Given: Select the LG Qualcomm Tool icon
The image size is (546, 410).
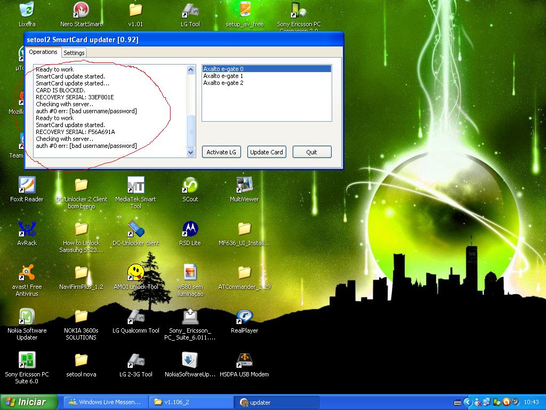Looking at the screenshot, I should pyautogui.click(x=135, y=316).
